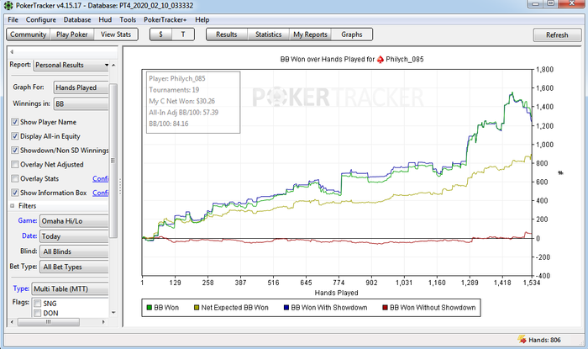Toggle Display All-in Equity checkbox
Screen dimensions: 588x349
15,136
